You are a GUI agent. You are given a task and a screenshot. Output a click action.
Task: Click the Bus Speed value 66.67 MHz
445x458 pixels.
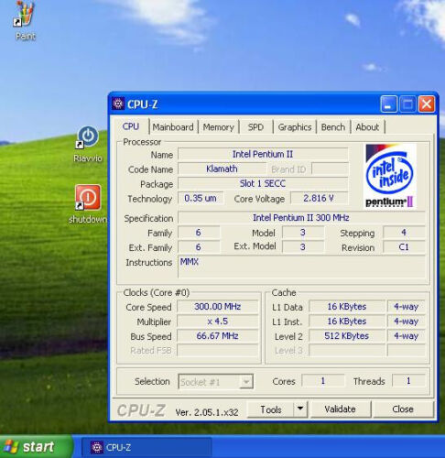tap(218, 336)
